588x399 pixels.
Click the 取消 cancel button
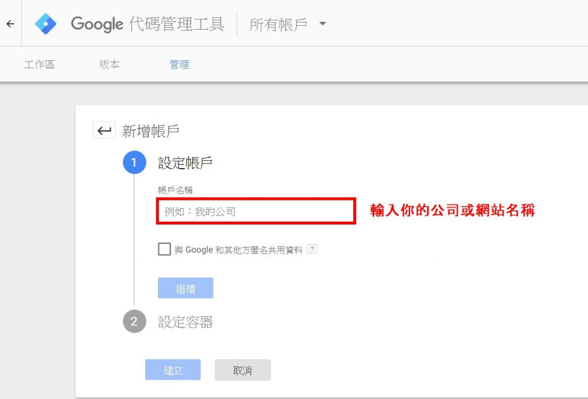coord(243,370)
